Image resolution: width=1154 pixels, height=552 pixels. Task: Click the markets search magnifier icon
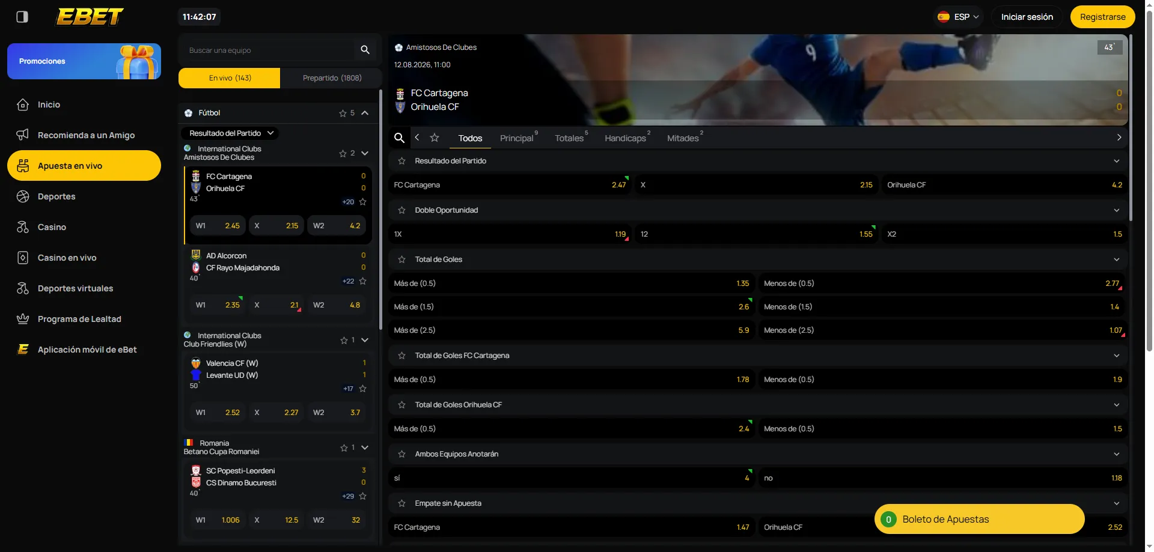399,138
